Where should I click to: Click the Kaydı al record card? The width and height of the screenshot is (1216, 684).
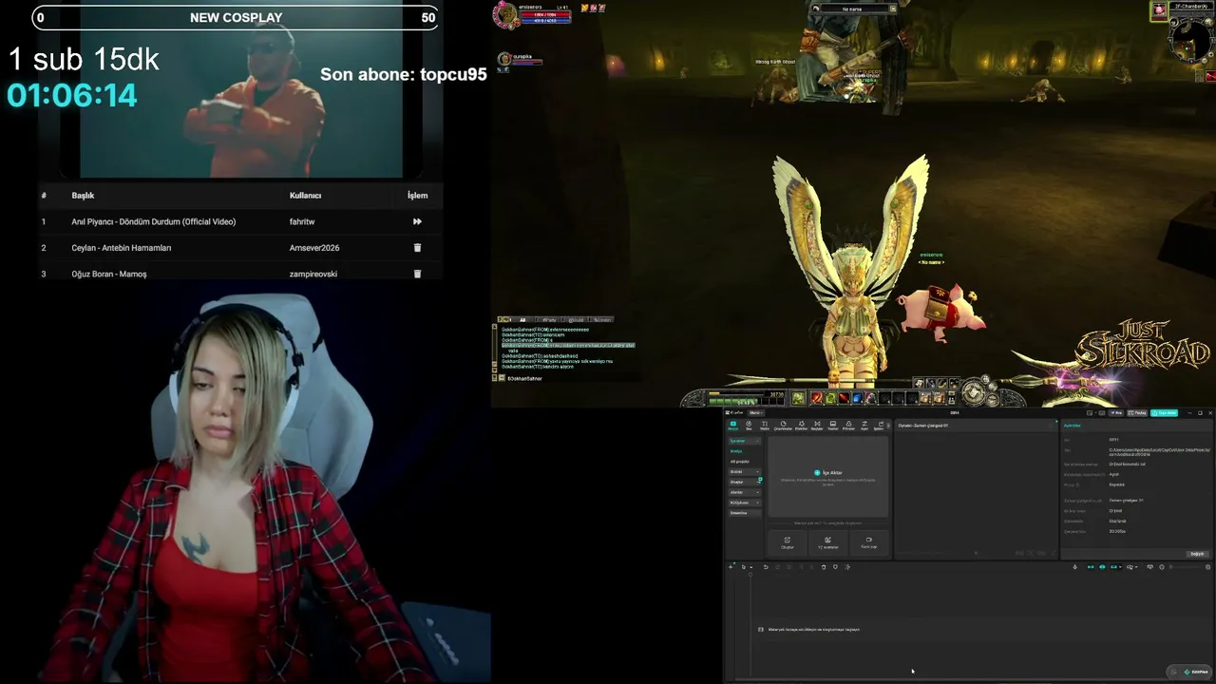click(868, 542)
